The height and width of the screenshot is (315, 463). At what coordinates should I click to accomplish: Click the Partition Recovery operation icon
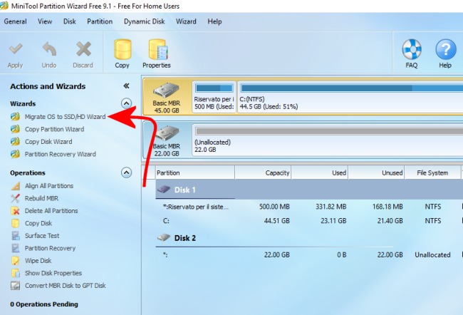(x=16, y=248)
